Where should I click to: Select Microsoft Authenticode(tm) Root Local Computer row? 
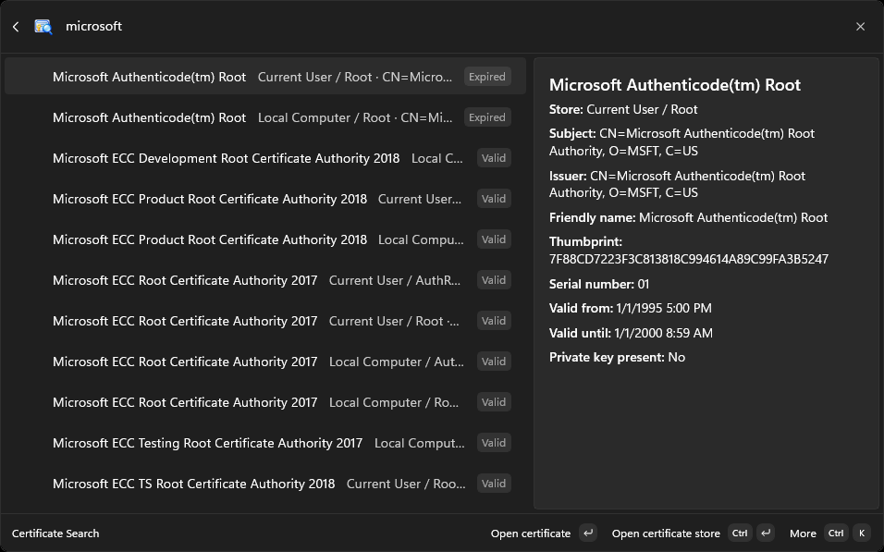pyautogui.click(x=265, y=117)
